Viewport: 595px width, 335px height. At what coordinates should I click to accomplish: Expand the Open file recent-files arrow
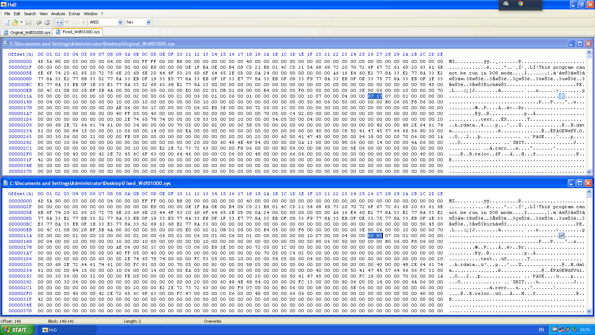pos(21,22)
